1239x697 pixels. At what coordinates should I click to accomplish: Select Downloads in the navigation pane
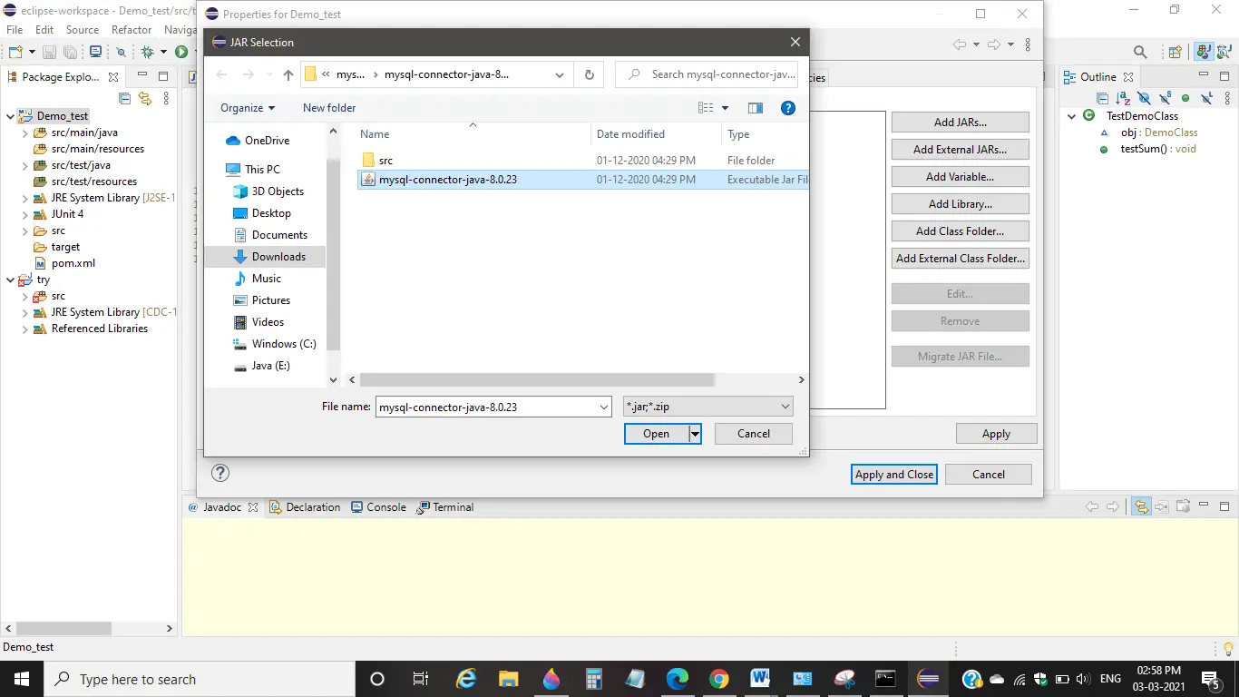[266, 257]
